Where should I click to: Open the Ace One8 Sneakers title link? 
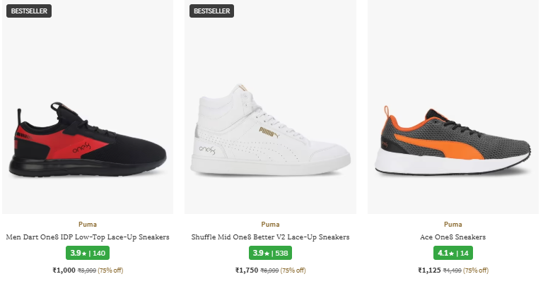tap(453, 237)
